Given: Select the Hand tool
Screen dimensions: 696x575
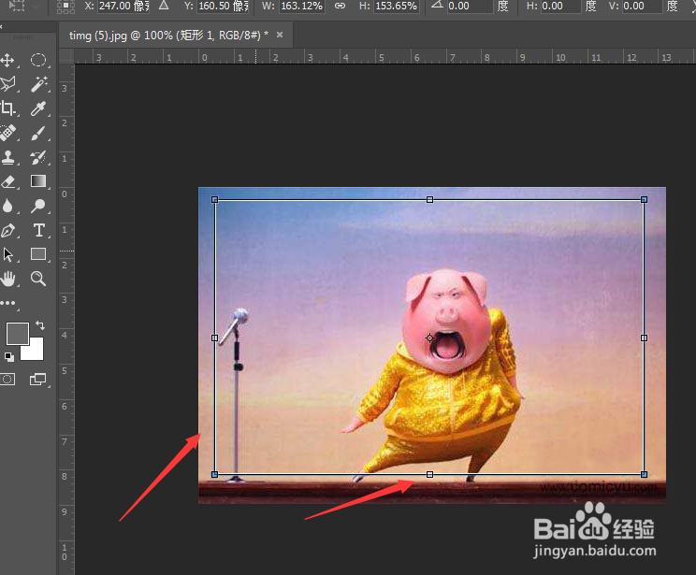Looking at the screenshot, I should [7, 279].
